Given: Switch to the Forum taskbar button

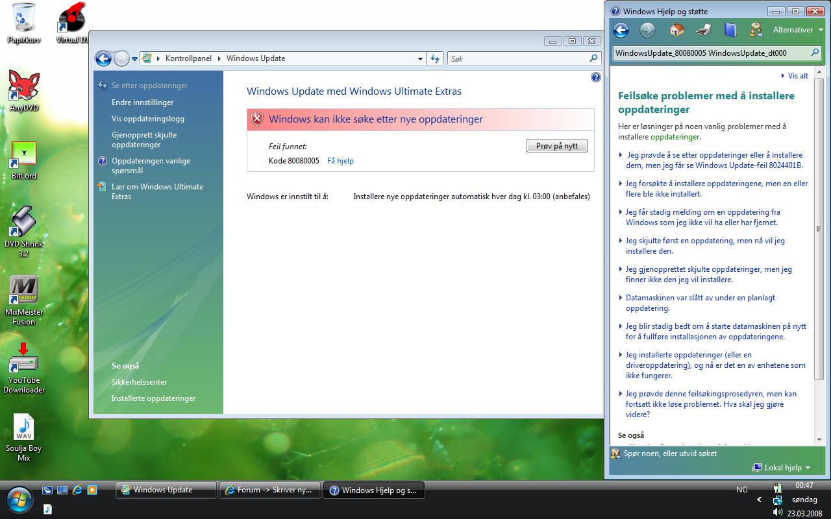Looking at the screenshot, I should pos(271,490).
